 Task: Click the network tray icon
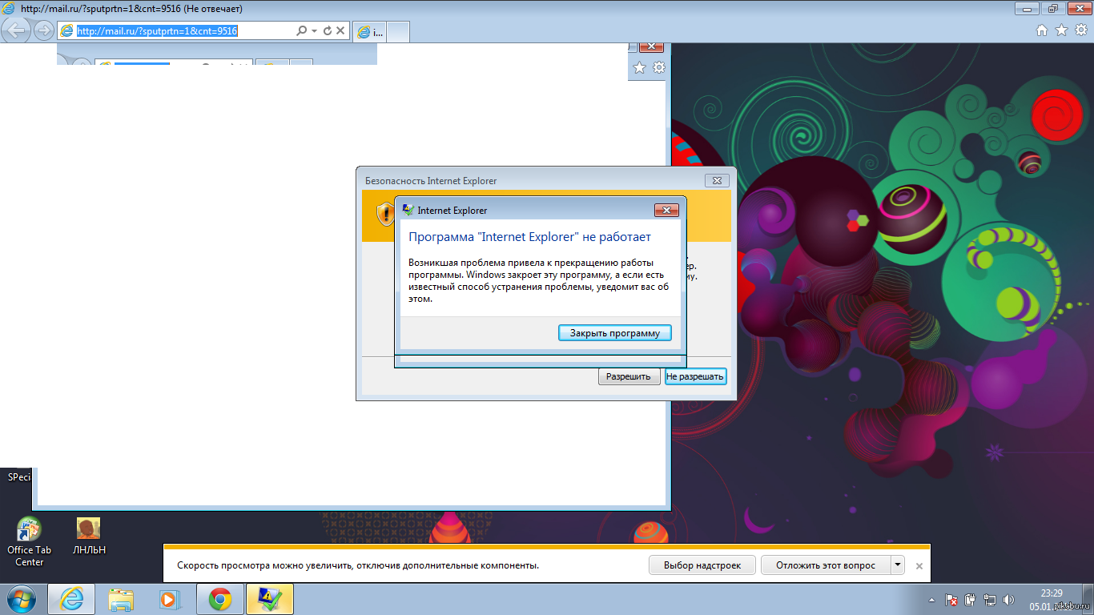pyautogui.click(x=990, y=600)
